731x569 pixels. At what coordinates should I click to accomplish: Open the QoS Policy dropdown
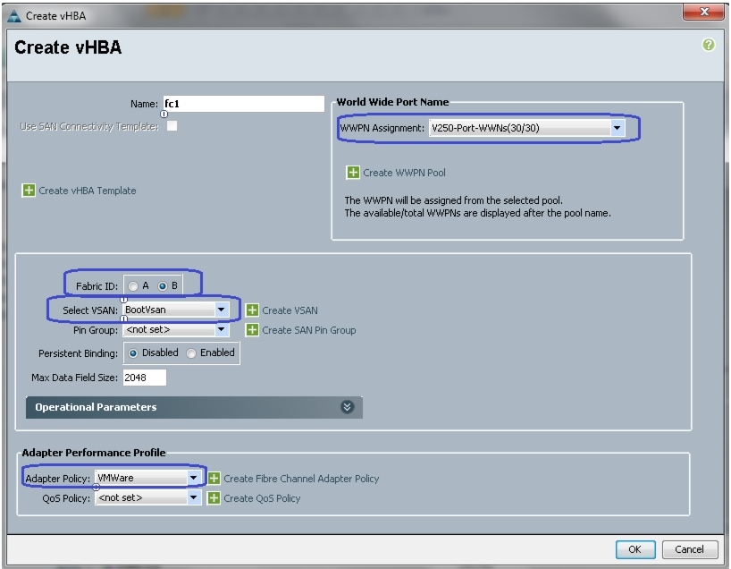pos(147,497)
